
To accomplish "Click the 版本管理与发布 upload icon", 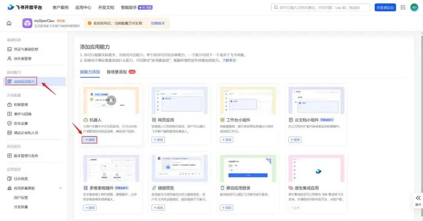I will point(9,156).
